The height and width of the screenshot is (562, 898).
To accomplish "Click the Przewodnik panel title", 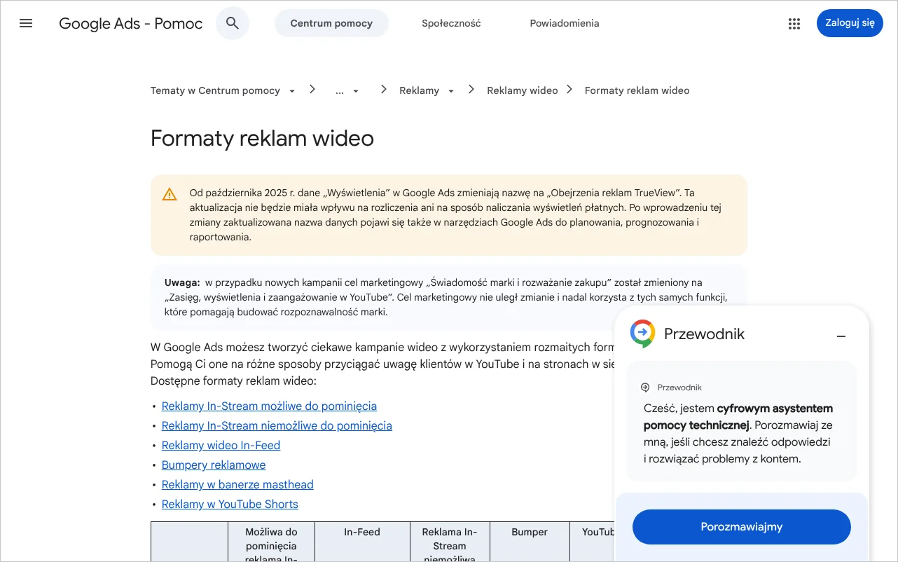I will 704,334.
